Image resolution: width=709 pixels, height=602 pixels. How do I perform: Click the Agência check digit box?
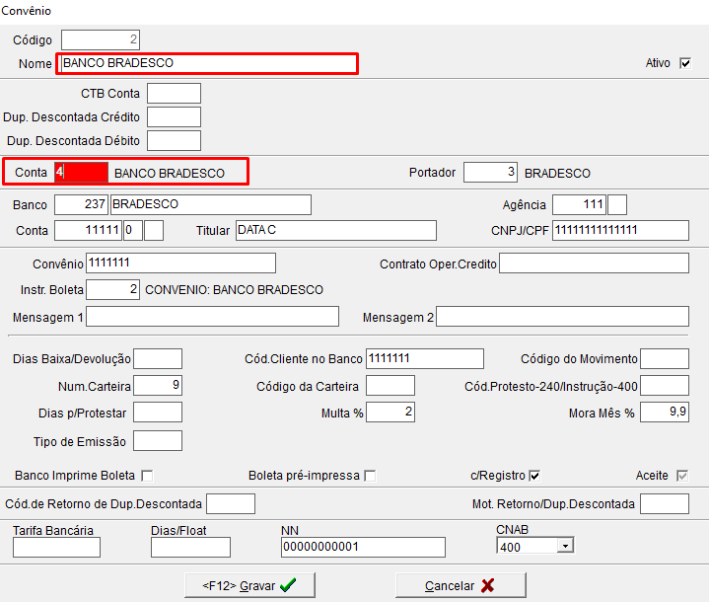[617, 204]
